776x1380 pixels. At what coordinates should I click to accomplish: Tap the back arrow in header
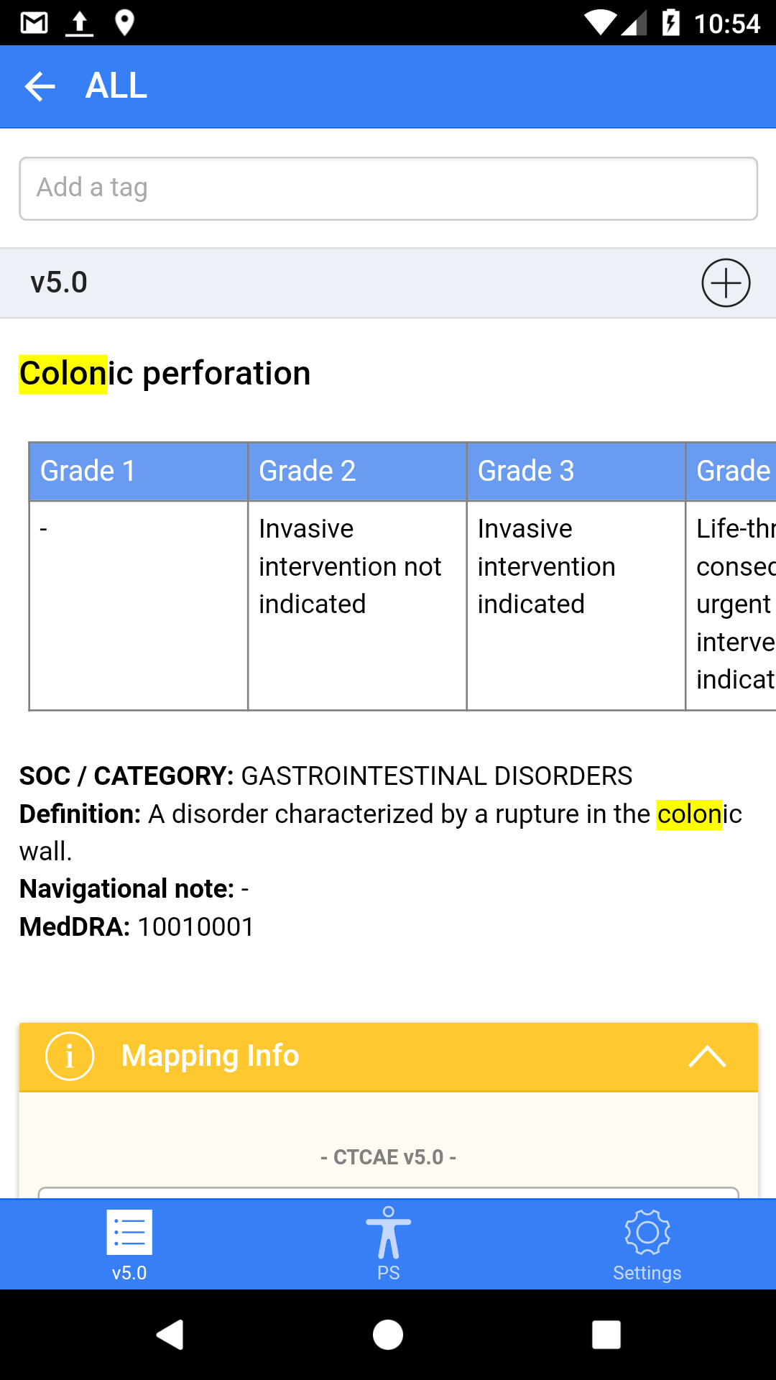40,87
